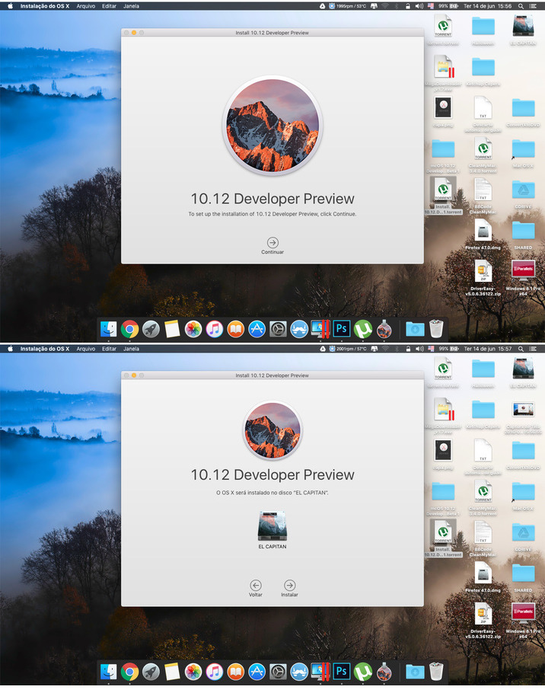Select MegaDownloader rar file on the 15:56 desktop
This screenshot has height=693, width=545.
pyautogui.click(x=443, y=66)
